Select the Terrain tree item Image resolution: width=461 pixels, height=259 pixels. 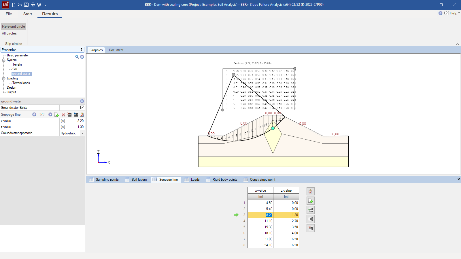click(x=17, y=64)
